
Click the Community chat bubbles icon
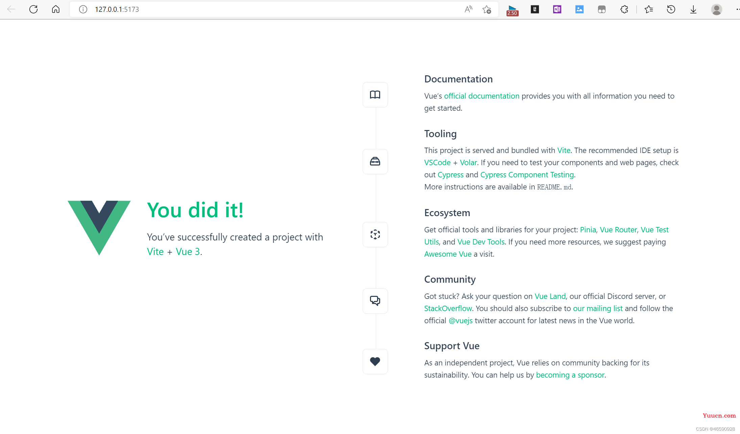(375, 301)
